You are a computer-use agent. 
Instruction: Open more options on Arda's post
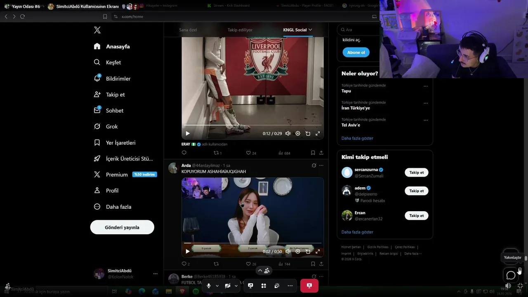click(x=321, y=165)
